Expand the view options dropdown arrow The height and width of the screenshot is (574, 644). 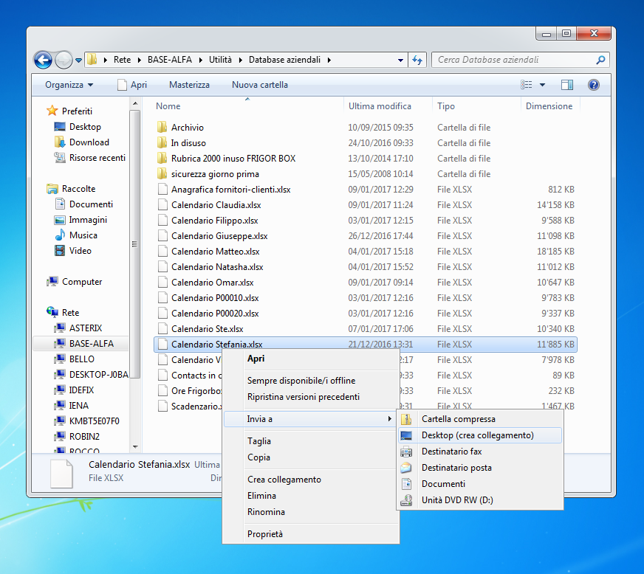click(x=543, y=85)
